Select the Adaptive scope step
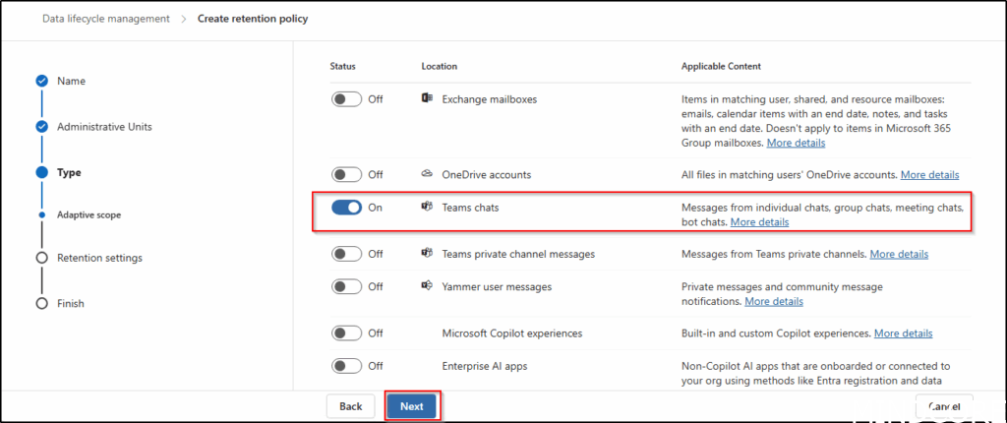1007x423 pixels. click(89, 213)
